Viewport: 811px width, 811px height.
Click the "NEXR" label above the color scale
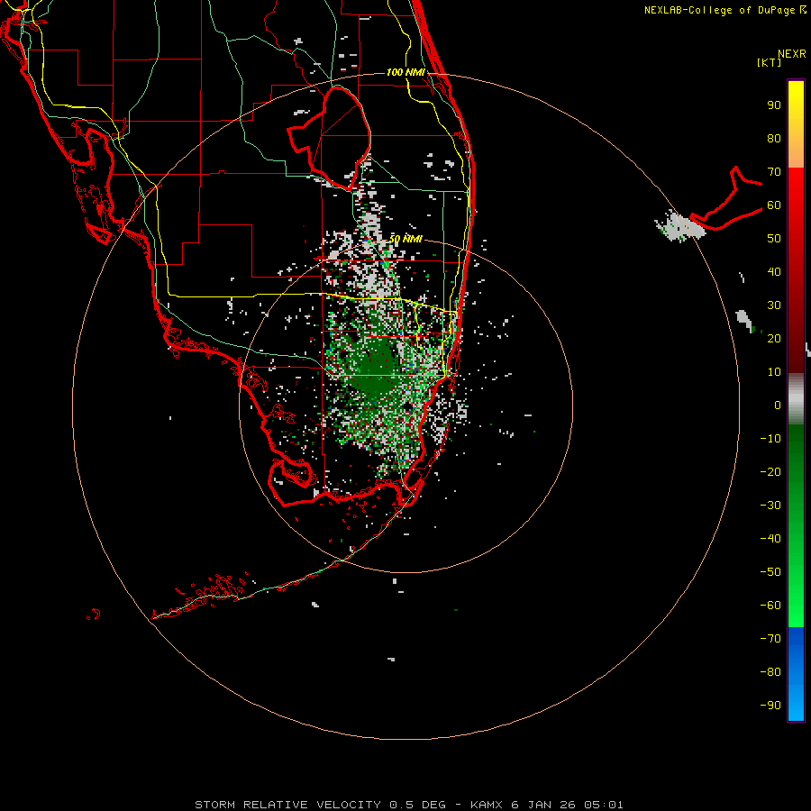coord(792,54)
